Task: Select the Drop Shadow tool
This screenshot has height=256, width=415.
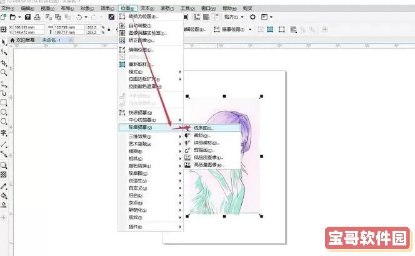Action: [4, 165]
